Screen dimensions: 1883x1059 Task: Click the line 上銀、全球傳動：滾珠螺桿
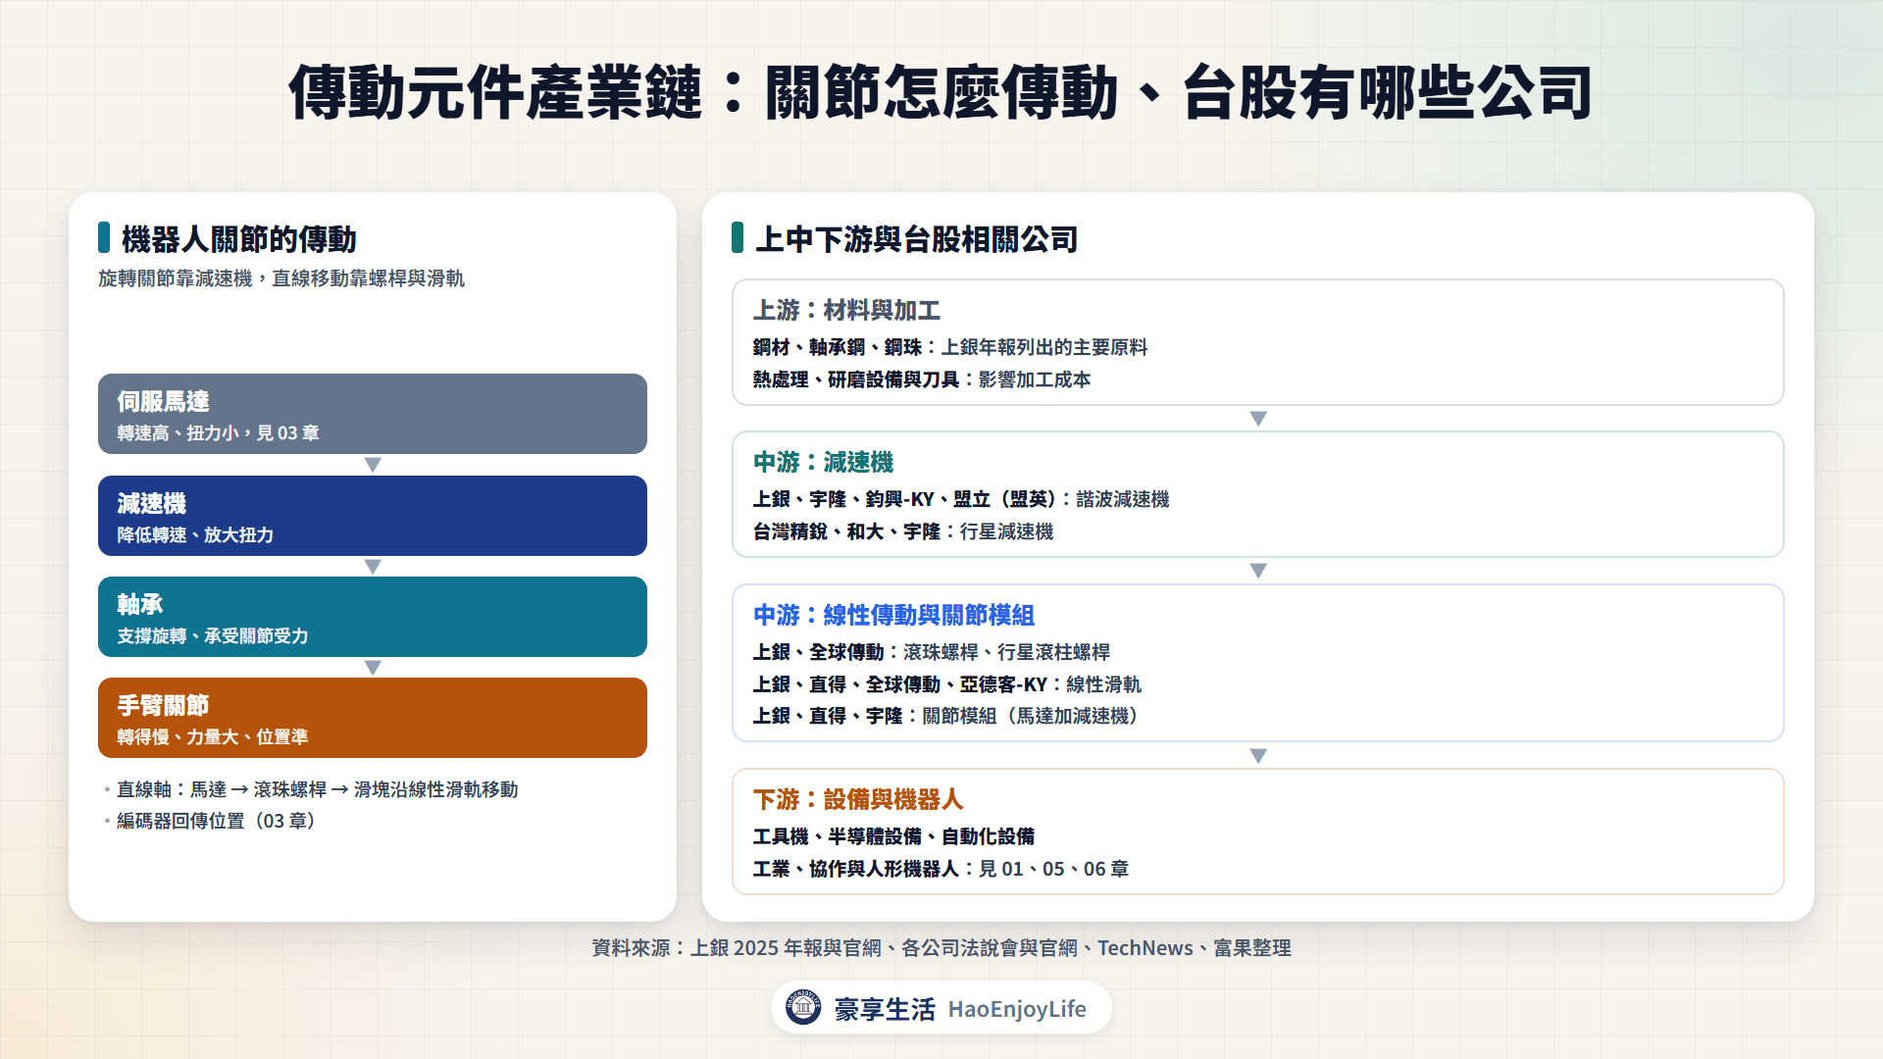[931, 652]
